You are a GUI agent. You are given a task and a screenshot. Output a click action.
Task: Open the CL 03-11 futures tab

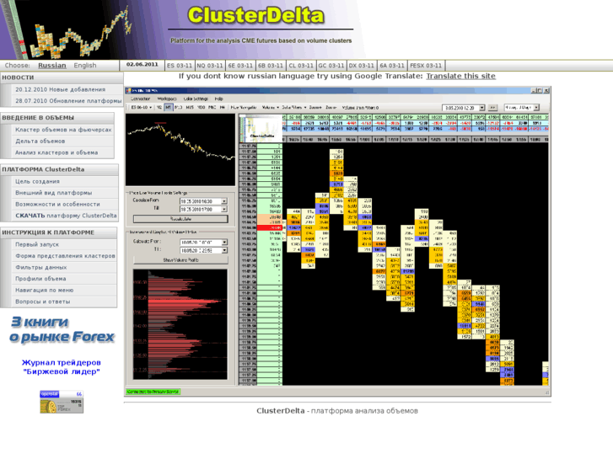click(x=301, y=65)
